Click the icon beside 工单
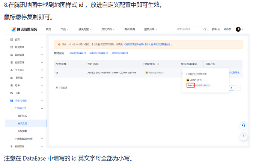Image resolution: width=259 pixels, height=162 pixels. [12, 93]
